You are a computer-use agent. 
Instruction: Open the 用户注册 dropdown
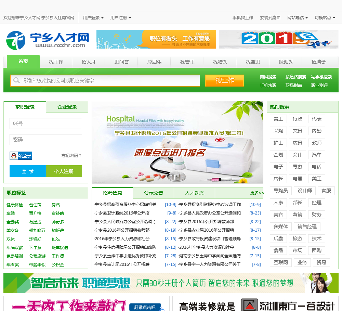[120, 18]
